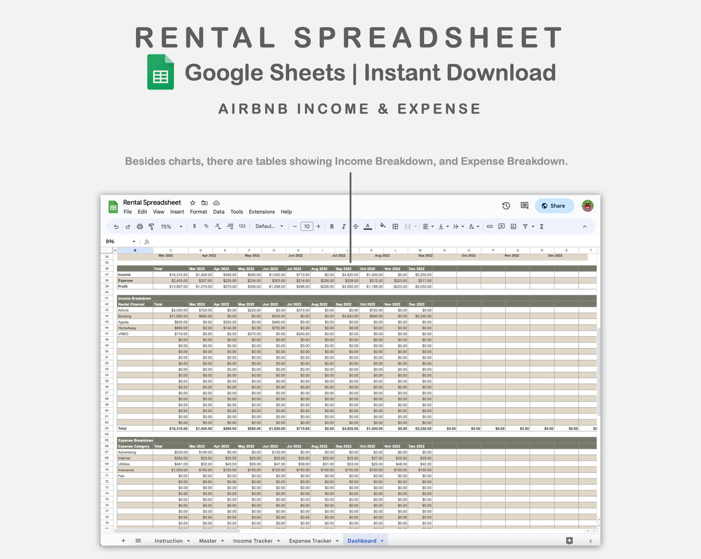Open the Format menu
701x559 pixels.
pos(198,212)
